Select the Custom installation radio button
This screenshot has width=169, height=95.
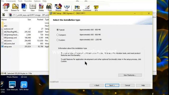click(x=58, y=40)
